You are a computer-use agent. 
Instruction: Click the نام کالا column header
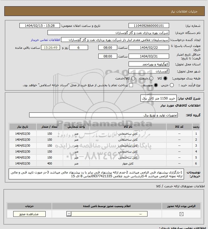(128, 127)
